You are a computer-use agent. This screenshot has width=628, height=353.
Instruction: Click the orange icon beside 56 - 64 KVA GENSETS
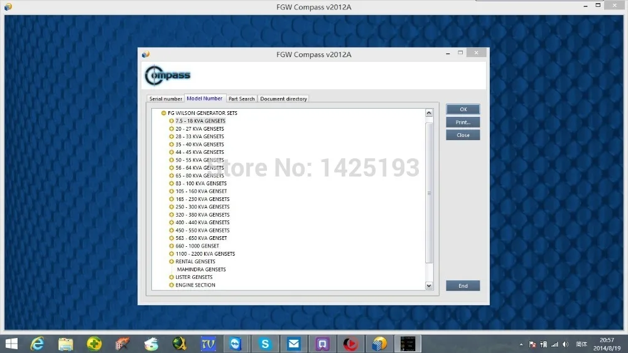pos(171,168)
